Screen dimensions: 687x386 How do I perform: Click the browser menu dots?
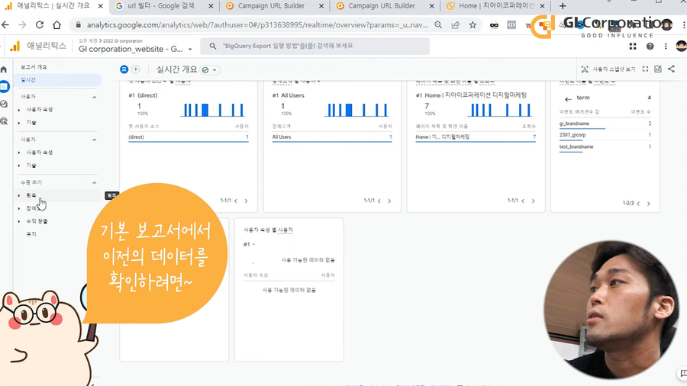pos(685,25)
